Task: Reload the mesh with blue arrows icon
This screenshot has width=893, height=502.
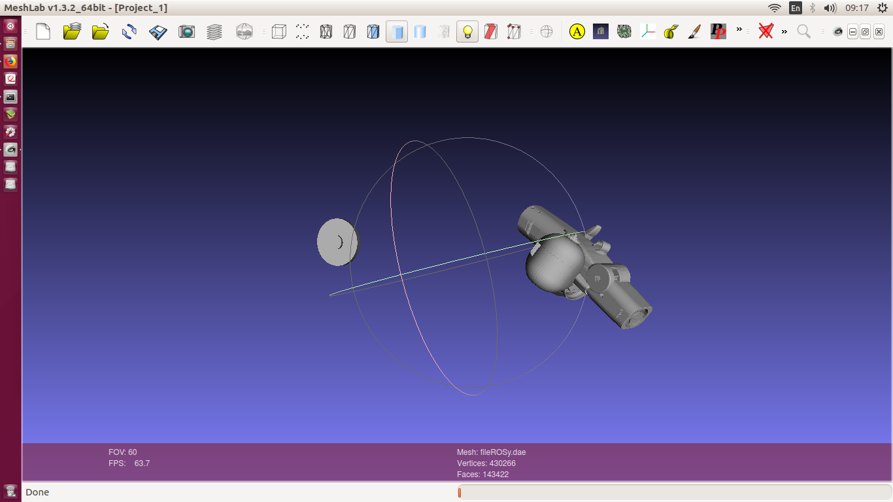Action: point(129,31)
